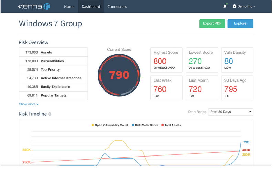Click the Current Score 790 gauge
This screenshot has height=172, width=274.
tap(119, 75)
